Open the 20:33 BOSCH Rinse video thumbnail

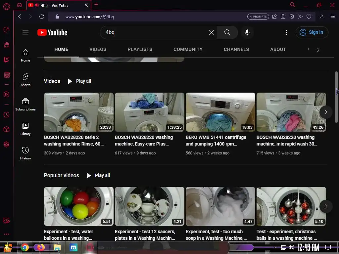pyautogui.click(x=79, y=112)
